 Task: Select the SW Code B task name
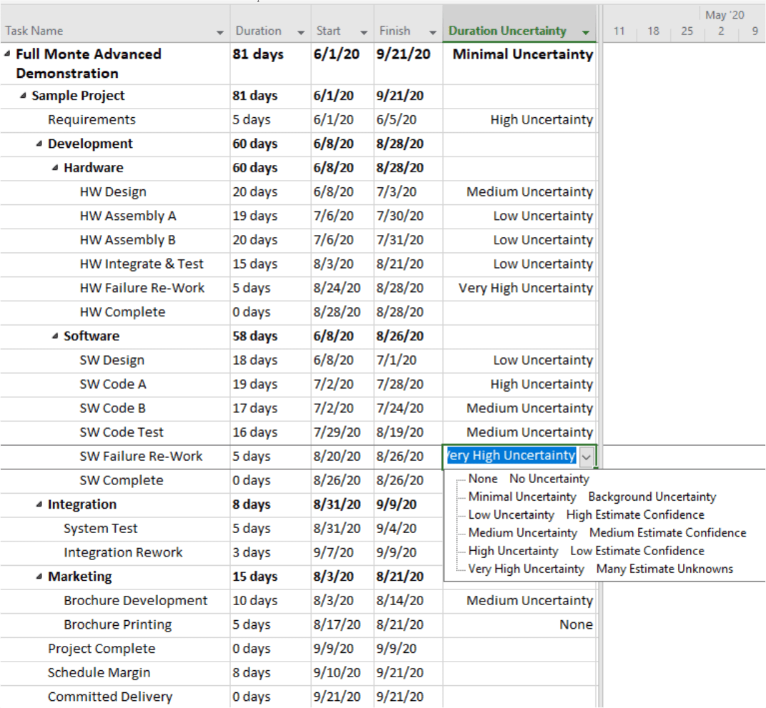click(x=112, y=408)
